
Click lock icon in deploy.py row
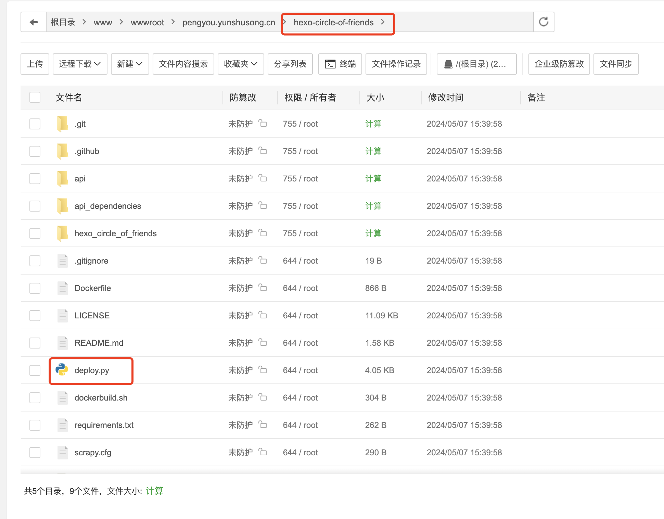pos(263,369)
